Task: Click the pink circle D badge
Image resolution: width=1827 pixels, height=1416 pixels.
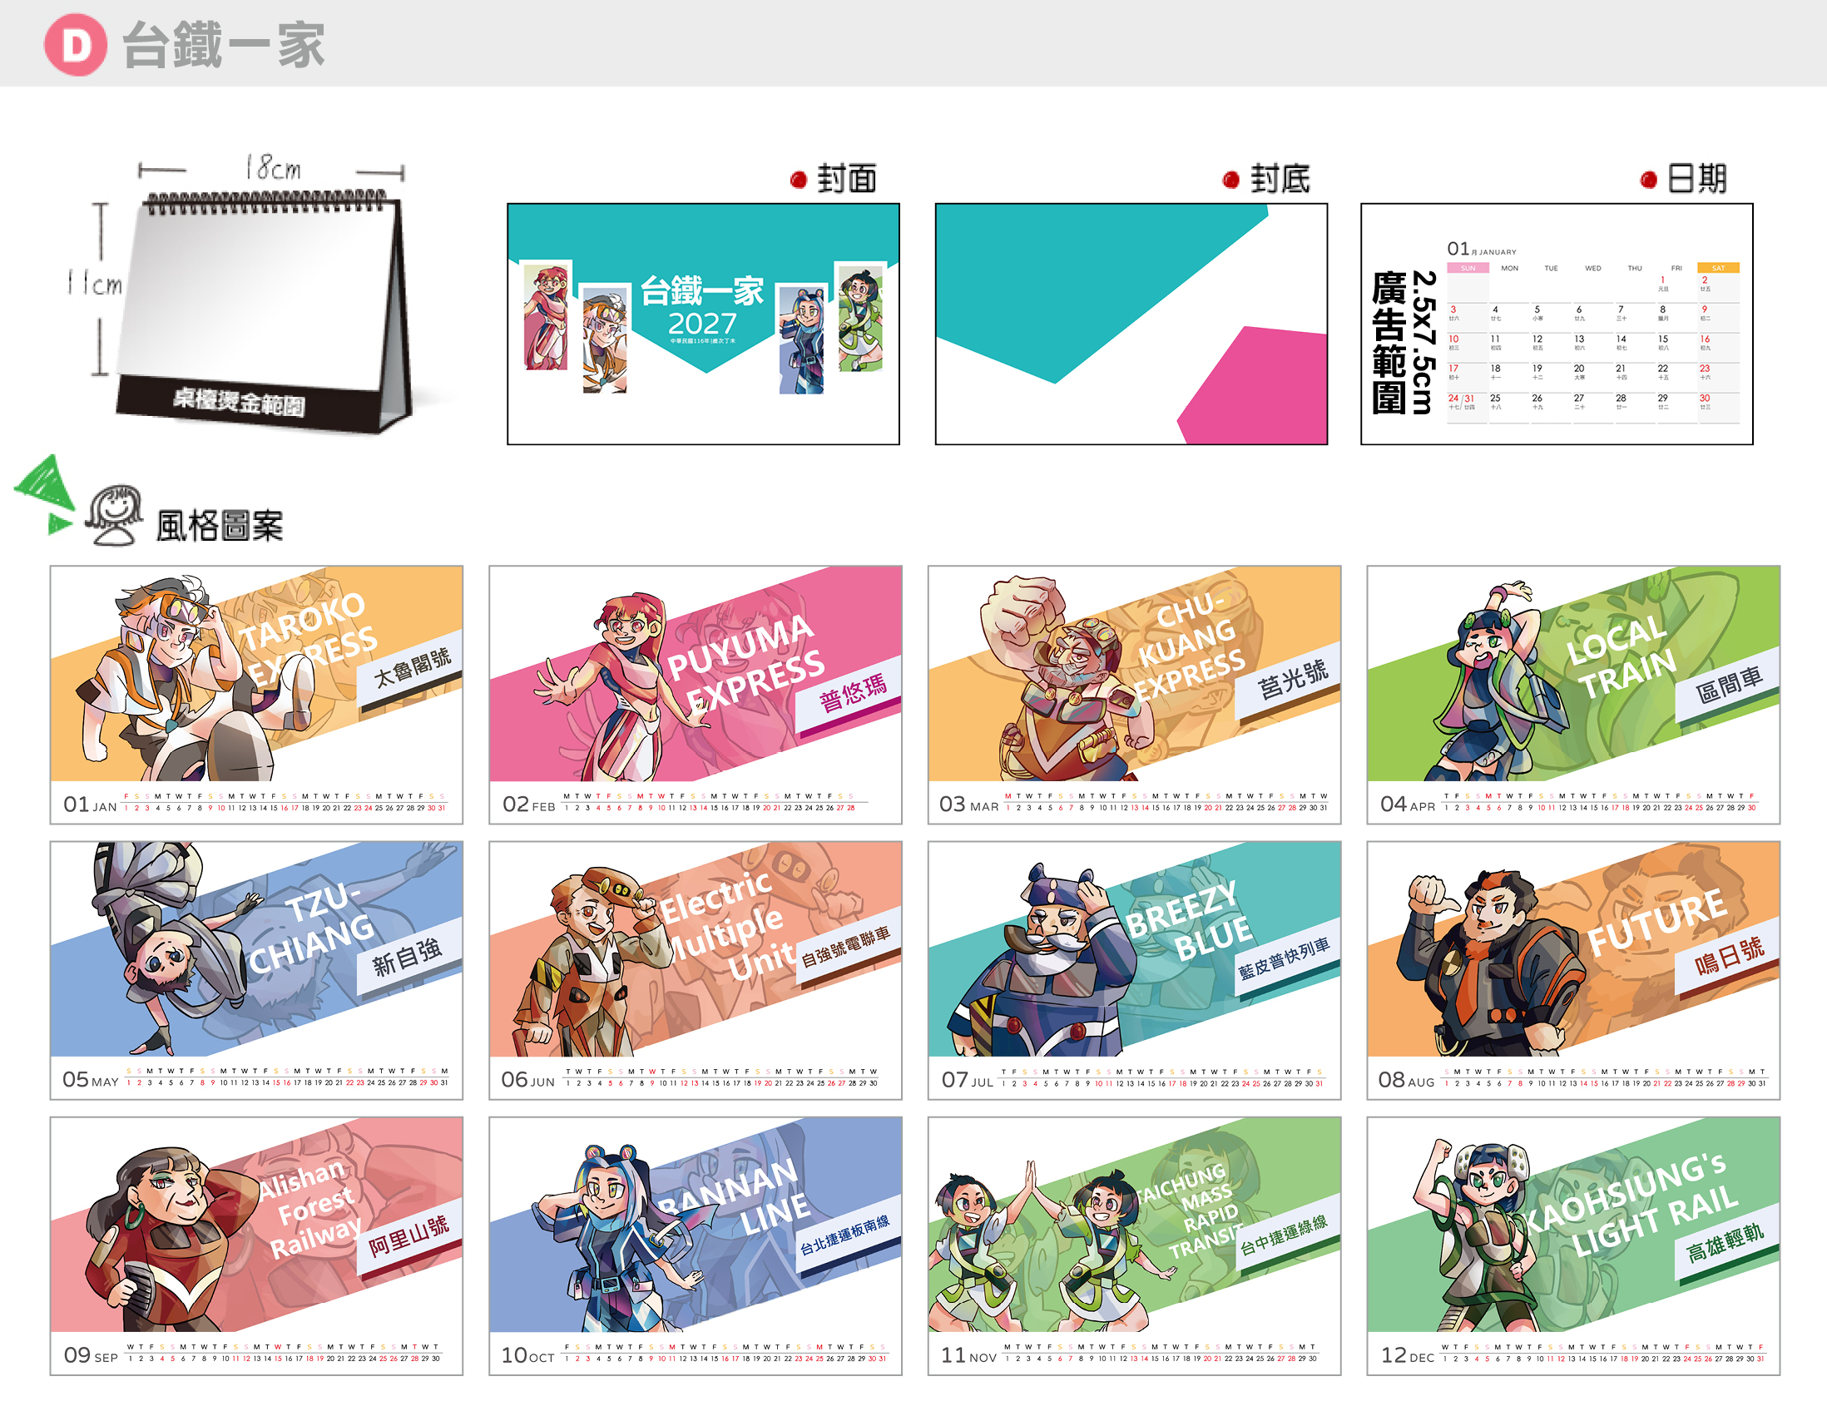Action: (x=75, y=44)
